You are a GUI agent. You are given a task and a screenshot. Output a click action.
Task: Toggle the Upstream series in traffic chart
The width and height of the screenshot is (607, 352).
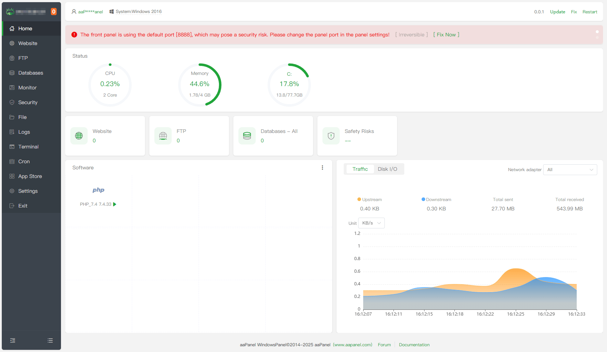click(369, 200)
